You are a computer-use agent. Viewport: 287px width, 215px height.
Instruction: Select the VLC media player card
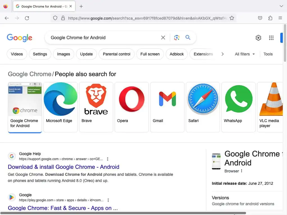coord(270,107)
